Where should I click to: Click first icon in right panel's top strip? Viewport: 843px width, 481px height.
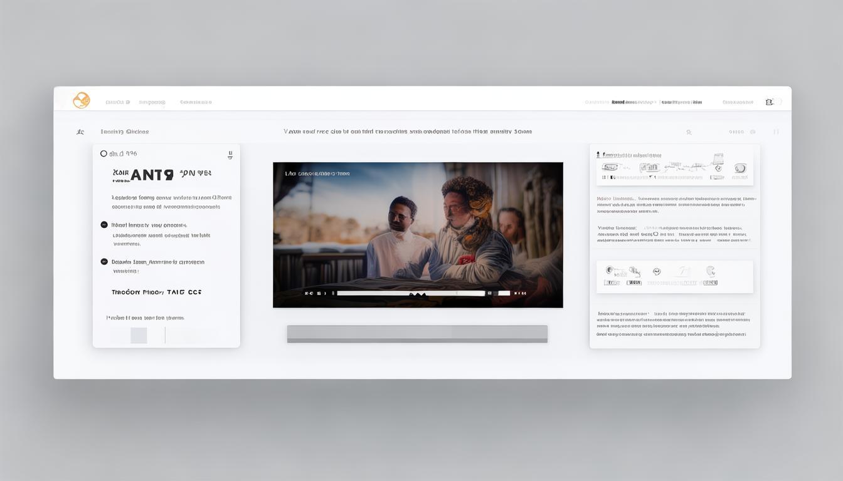610,168
